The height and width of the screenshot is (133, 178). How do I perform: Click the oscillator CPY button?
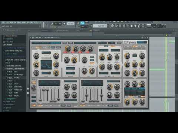(53, 47)
